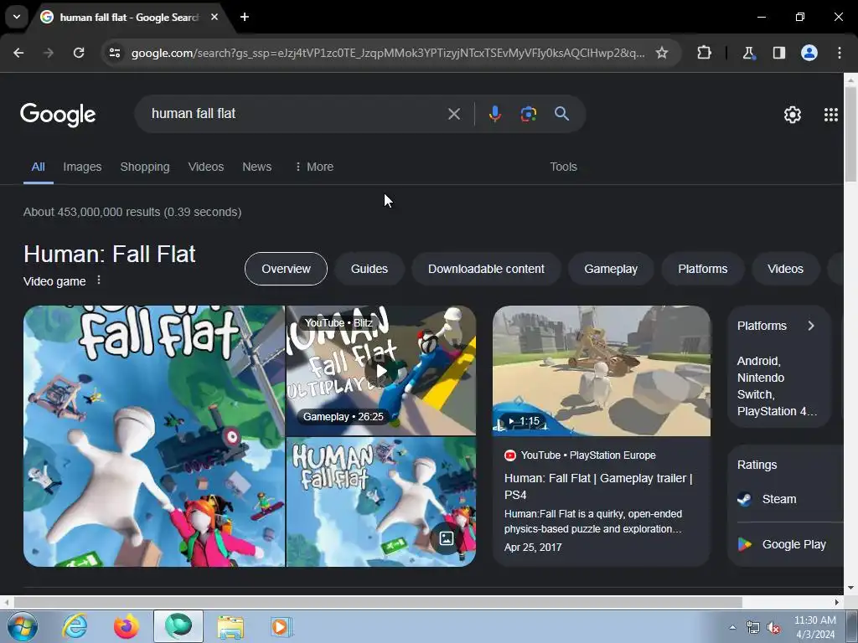Open the Windows Start menu
Screen dimensions: 858x643
point(23,626)
